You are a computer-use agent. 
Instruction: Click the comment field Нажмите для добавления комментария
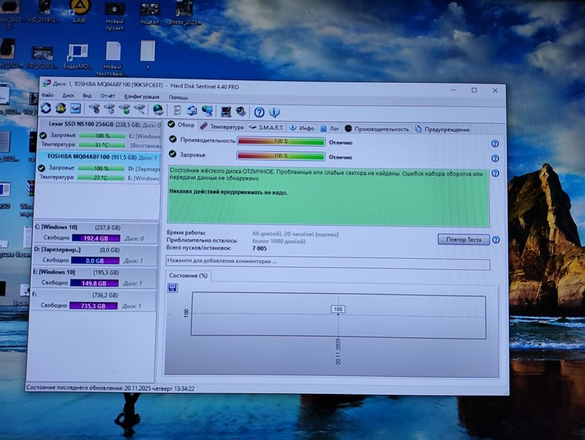(x=328, y=263)
